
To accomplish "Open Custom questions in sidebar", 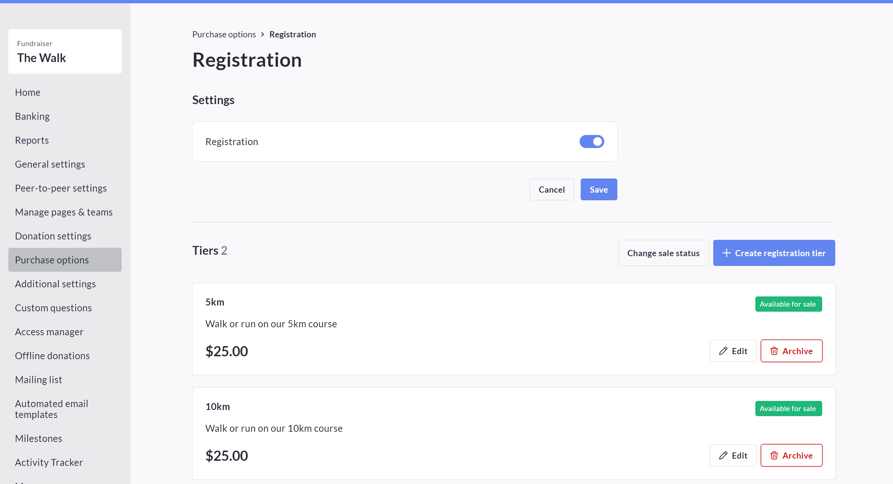I will [x=53, y=308].
